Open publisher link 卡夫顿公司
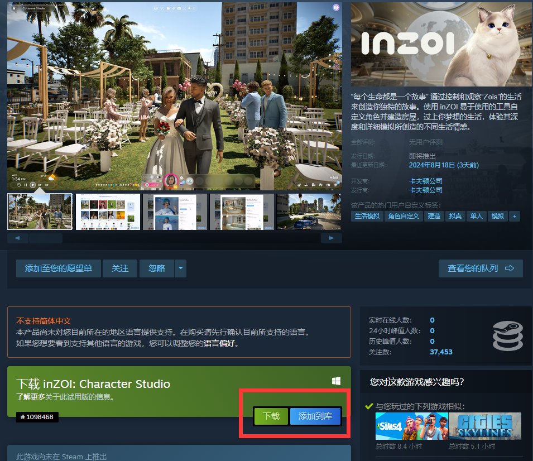 click(x=426, y=190)
